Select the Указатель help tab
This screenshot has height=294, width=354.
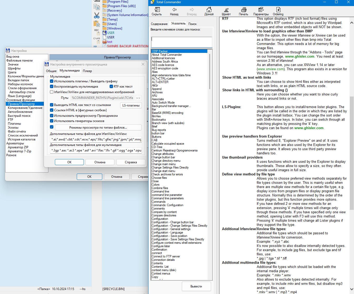click(178, 23)
